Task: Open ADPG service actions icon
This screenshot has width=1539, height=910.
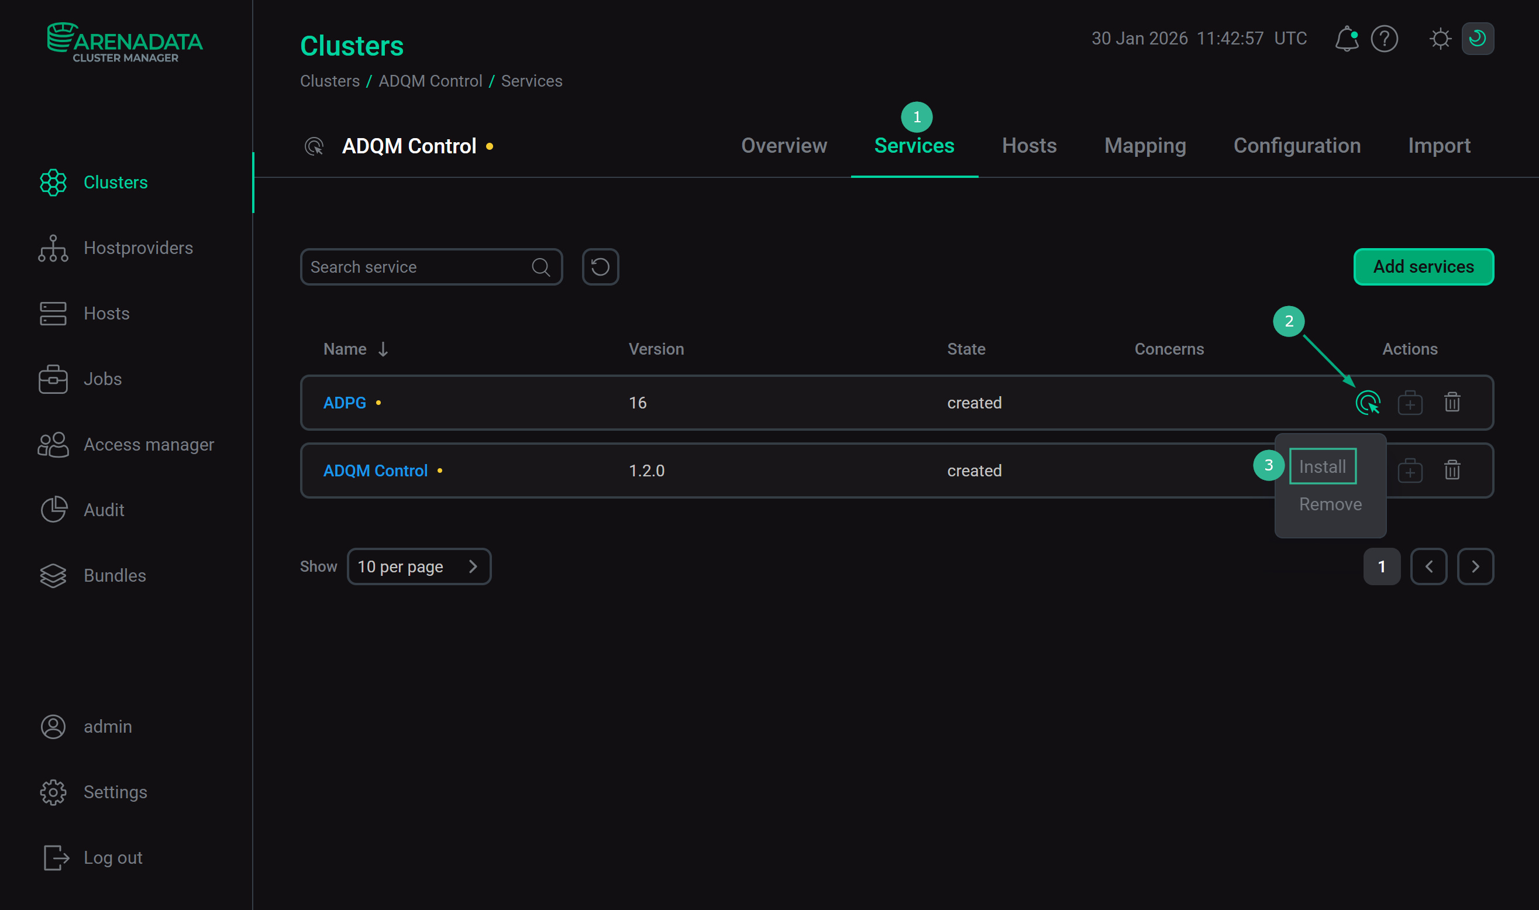Action: point(1368,403)
